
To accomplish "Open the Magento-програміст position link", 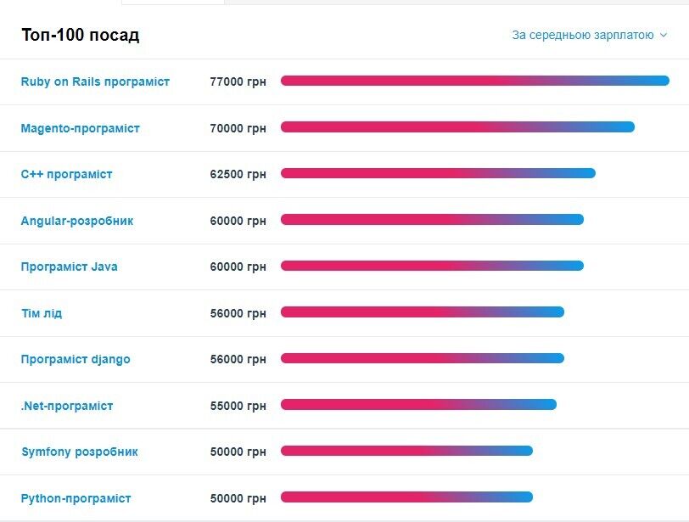I will [80, 128].
